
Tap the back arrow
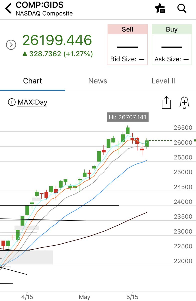point(9,8)
